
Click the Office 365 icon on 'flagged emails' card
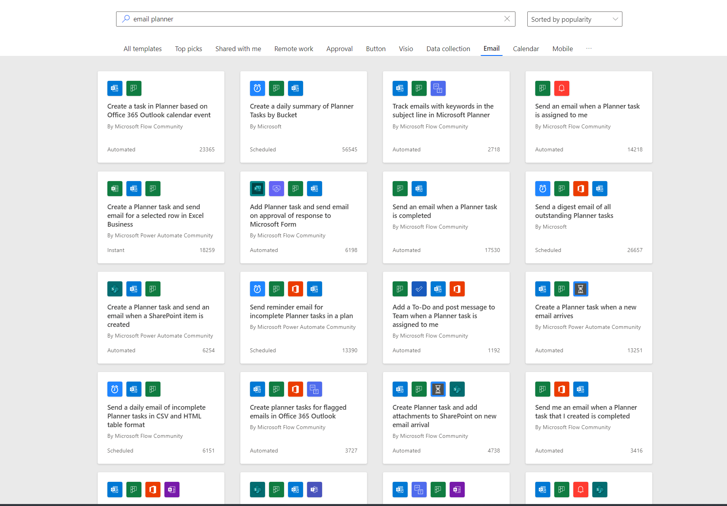tap(296, 389)
